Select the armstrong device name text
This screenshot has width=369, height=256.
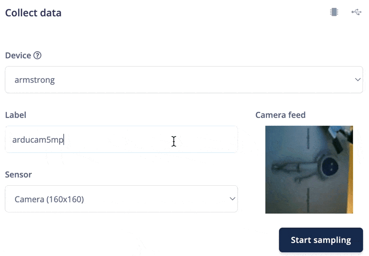tap(35, 80)
